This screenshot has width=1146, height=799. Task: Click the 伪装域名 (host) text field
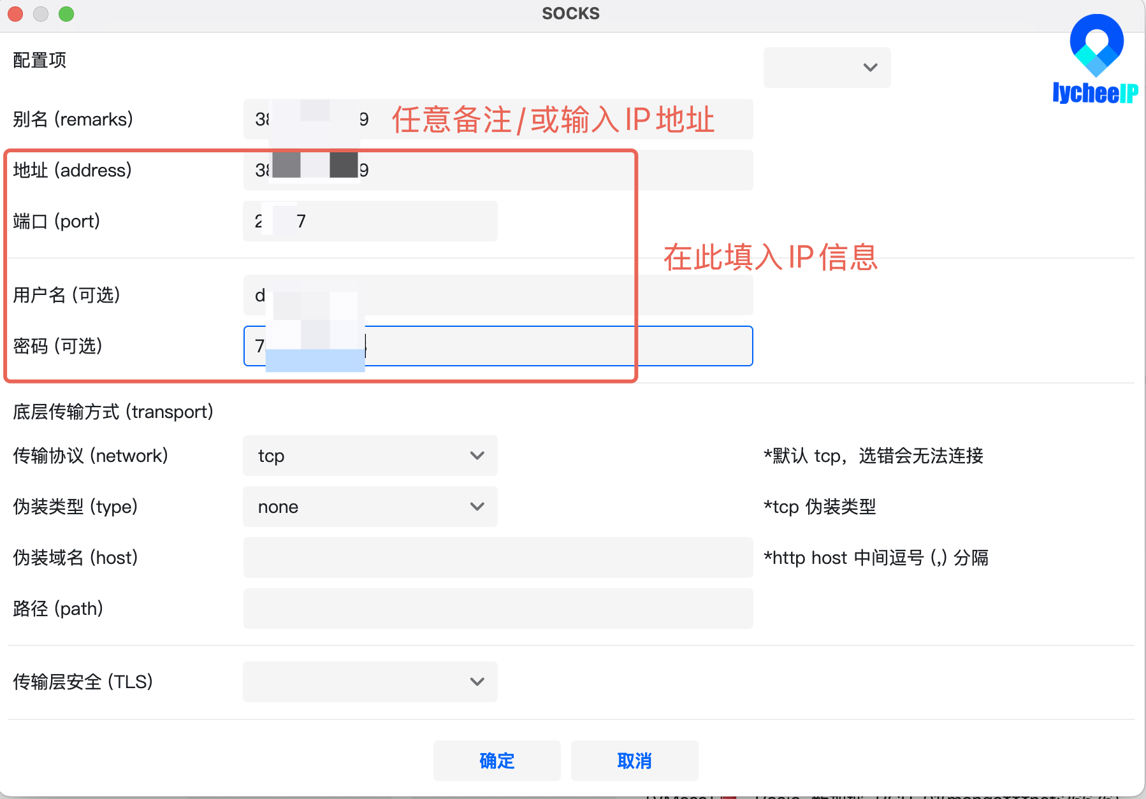point(497,558)
